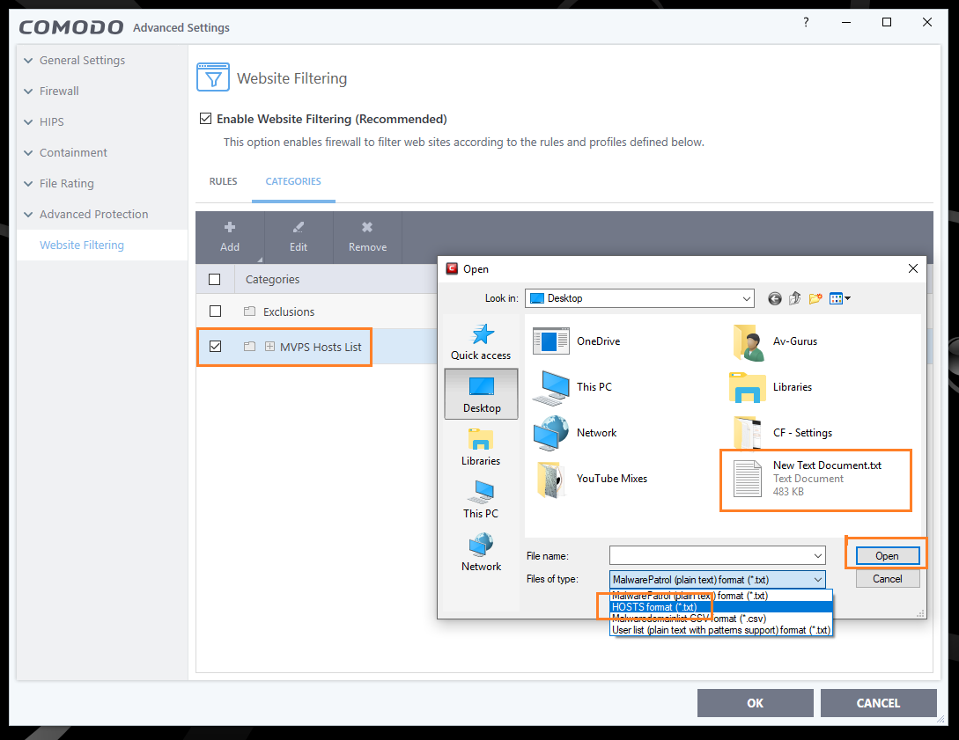The height and width of the screenshot is (740, 959).
Task: Click the Exclusions folder icon
Action: pos(249,311)
